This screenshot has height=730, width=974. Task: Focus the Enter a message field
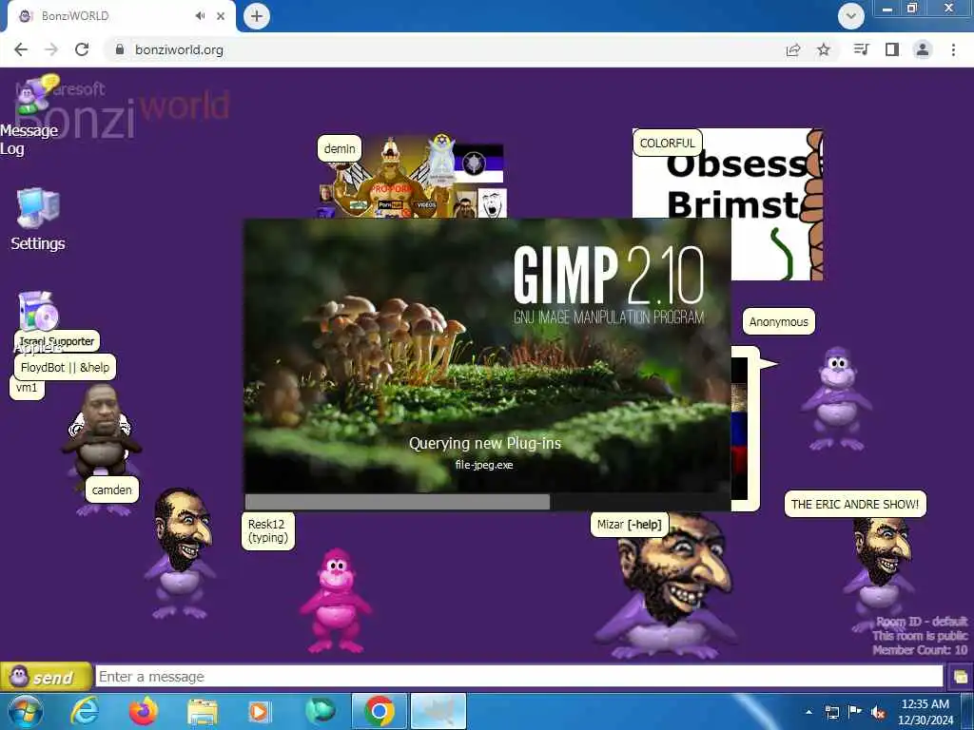click(x=519, y=677)
